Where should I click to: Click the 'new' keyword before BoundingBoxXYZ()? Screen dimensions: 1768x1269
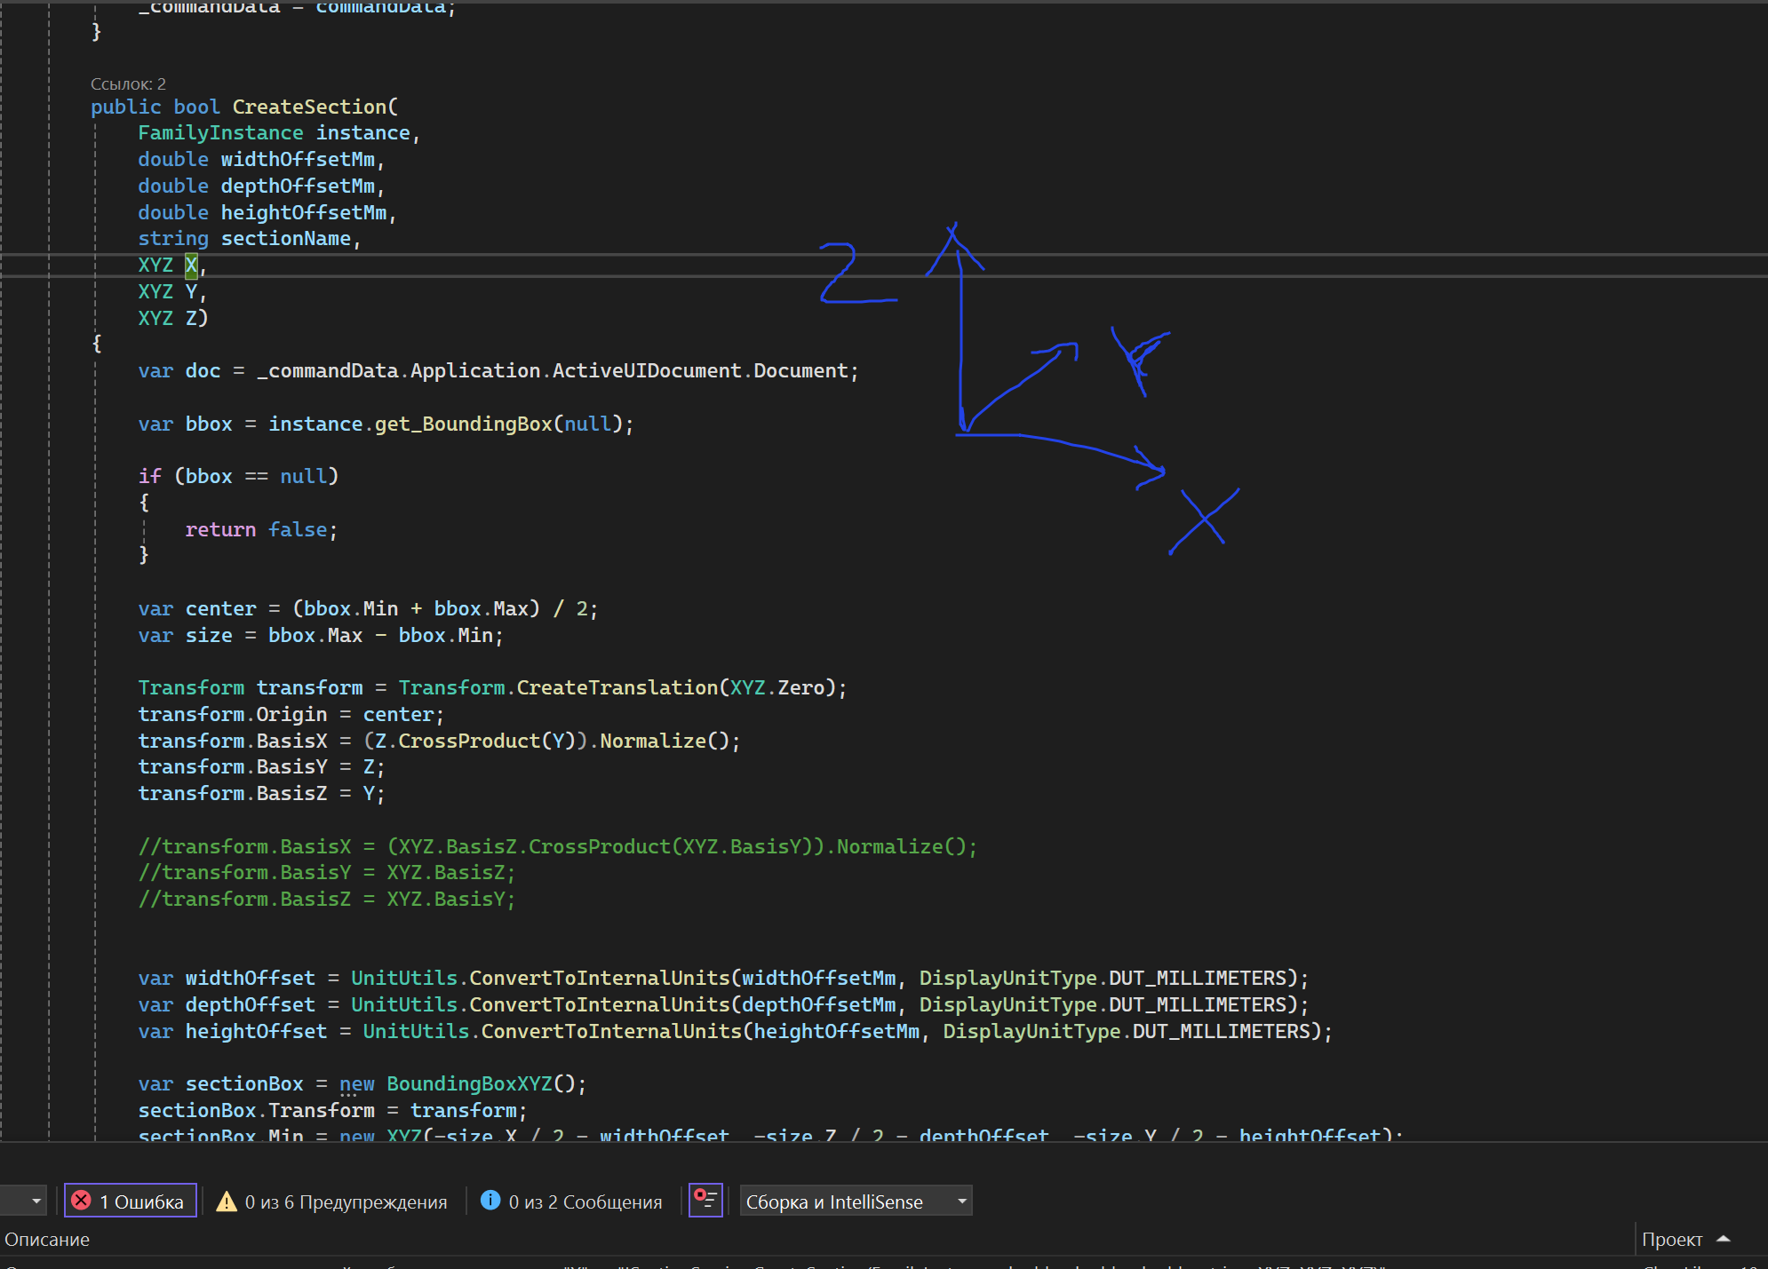tap(356, 1084)
